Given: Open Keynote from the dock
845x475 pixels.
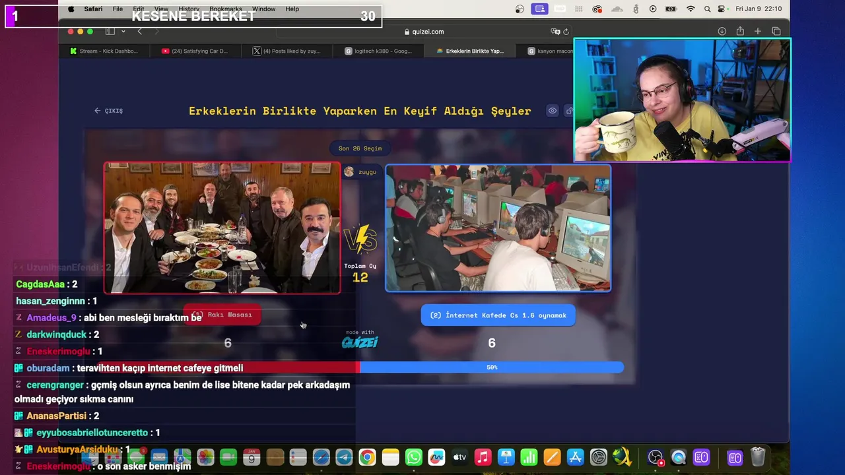Looking at the screenshot, I should (x=506, y=457).
